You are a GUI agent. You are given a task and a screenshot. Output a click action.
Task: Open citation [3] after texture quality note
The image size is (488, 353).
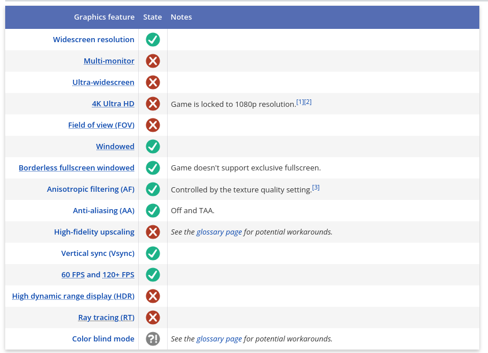coord(316,187)
